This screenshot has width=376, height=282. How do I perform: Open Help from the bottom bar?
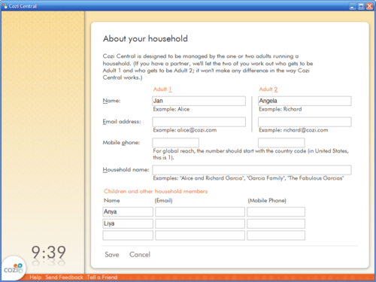[x=35, y=277]
